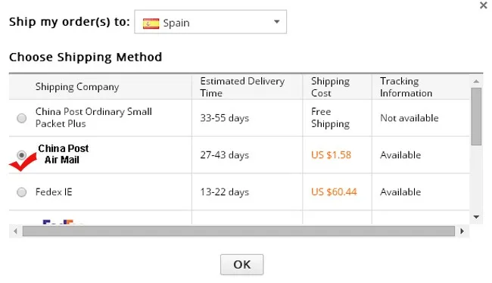The image size is (492, 283).
Task: Click the partially visible FedEx logo
Action: (x=58, y=222)
